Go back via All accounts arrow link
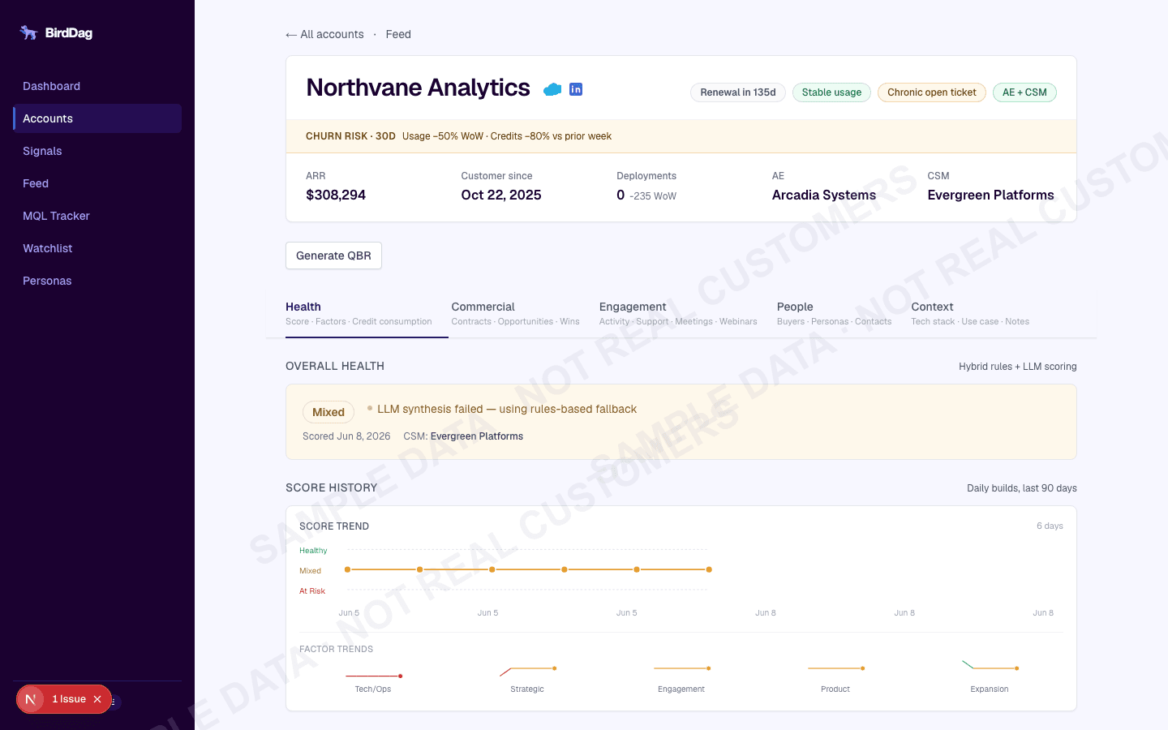The image size is (1168, 730). (x=324, y=34)
